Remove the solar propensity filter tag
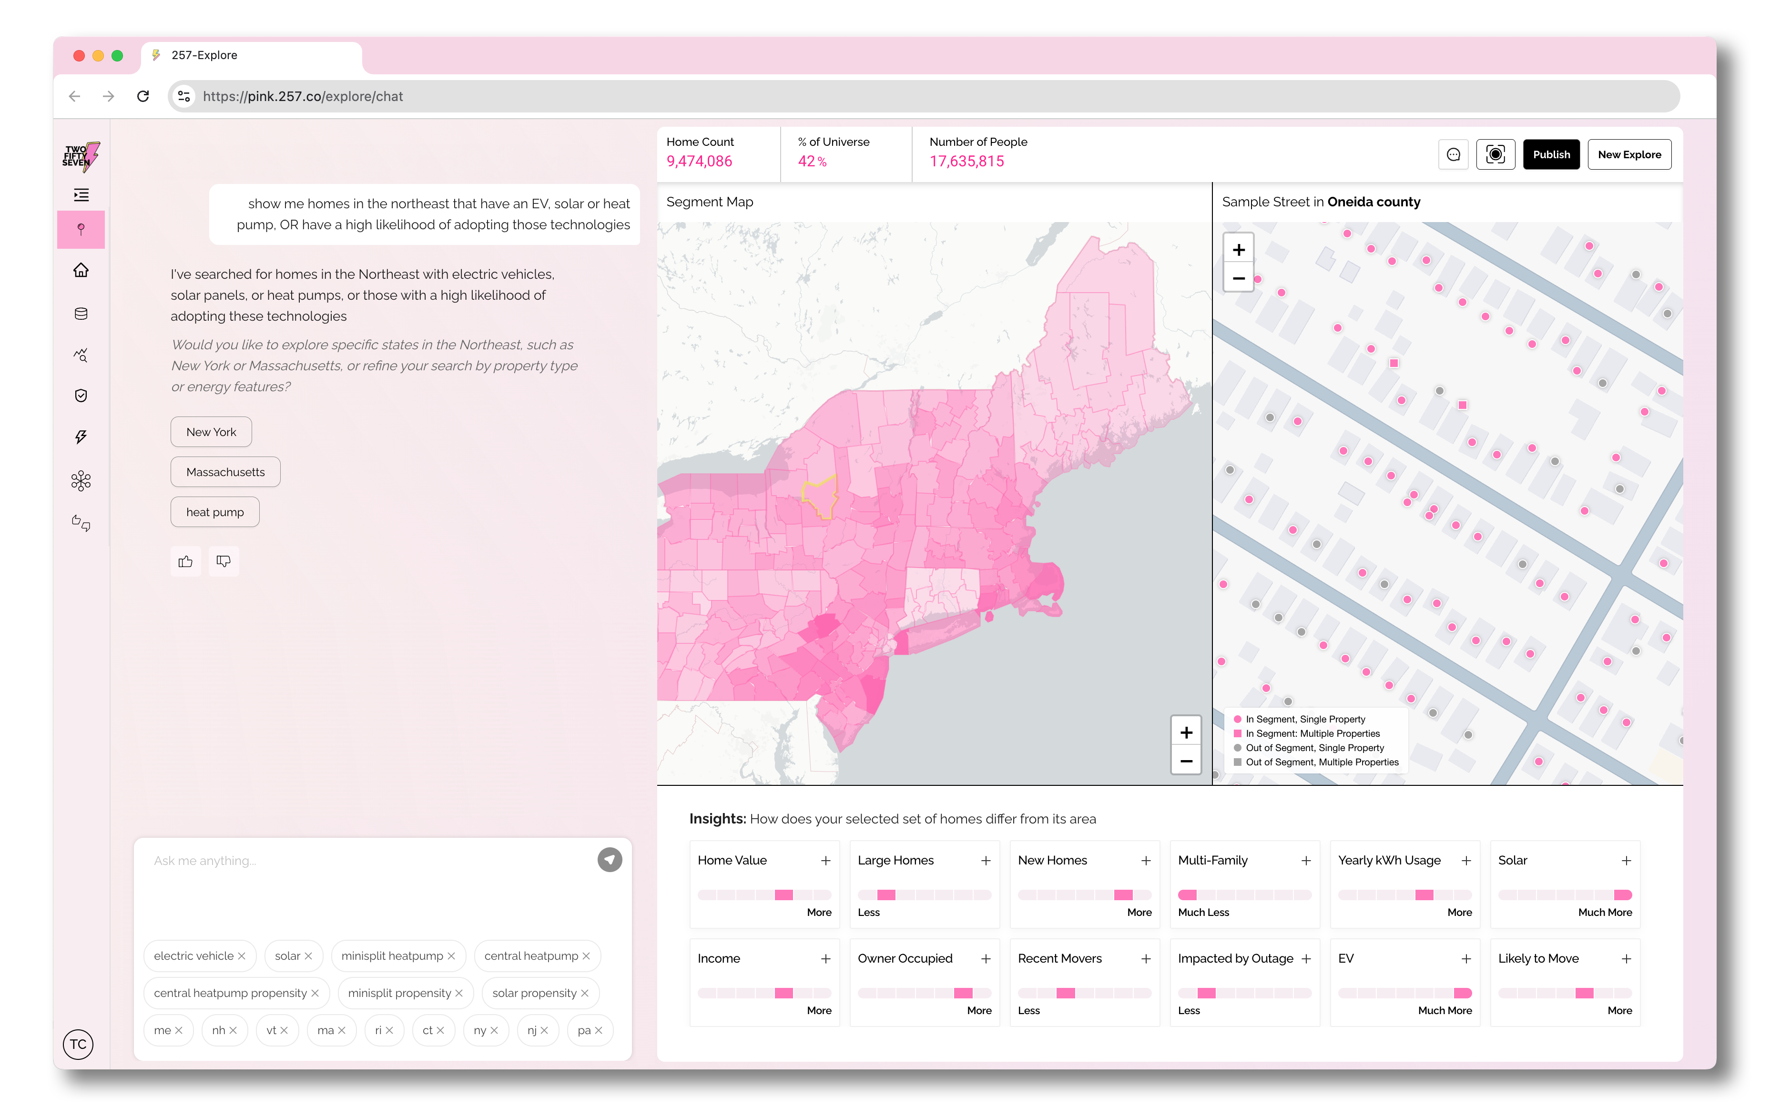 (x=585, y=994)
